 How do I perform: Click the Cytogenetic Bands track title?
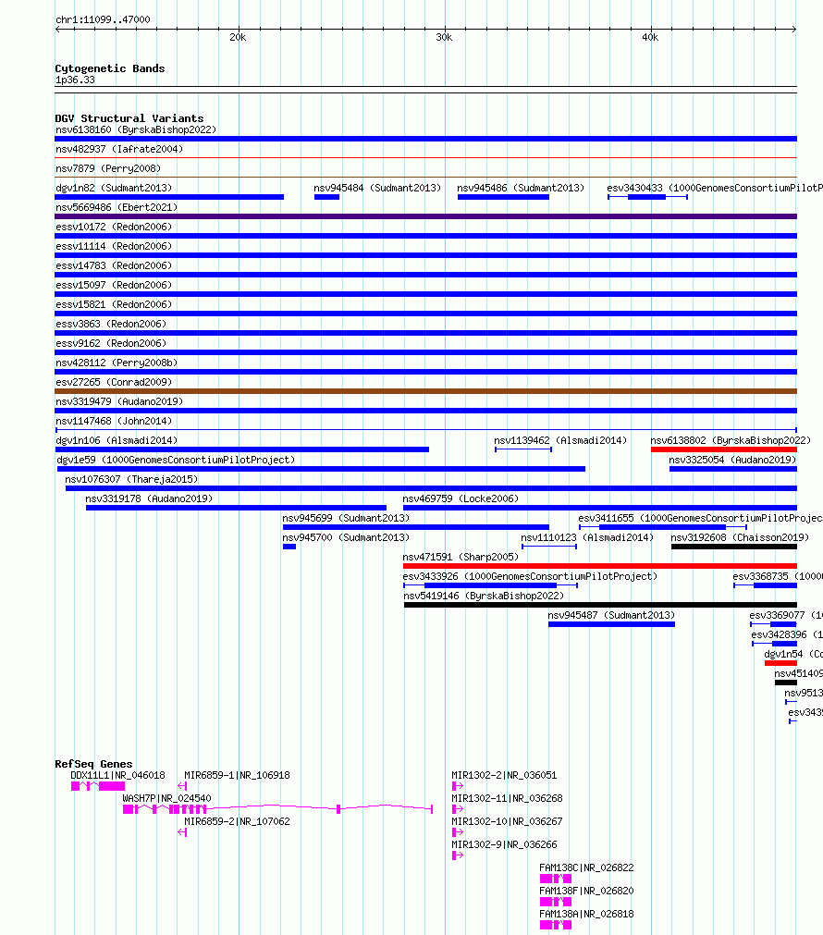click(x=110, y=68)
